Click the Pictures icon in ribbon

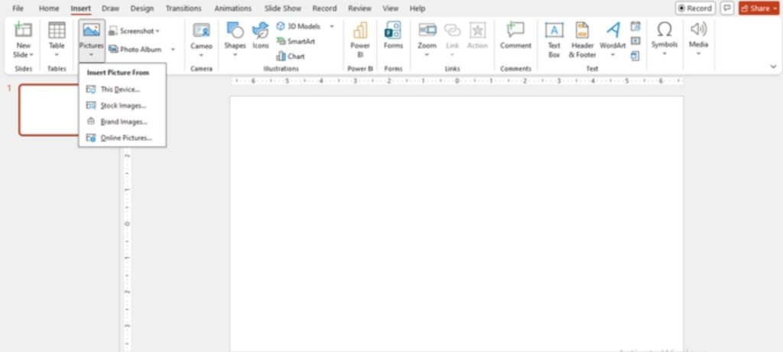point(92,30)
